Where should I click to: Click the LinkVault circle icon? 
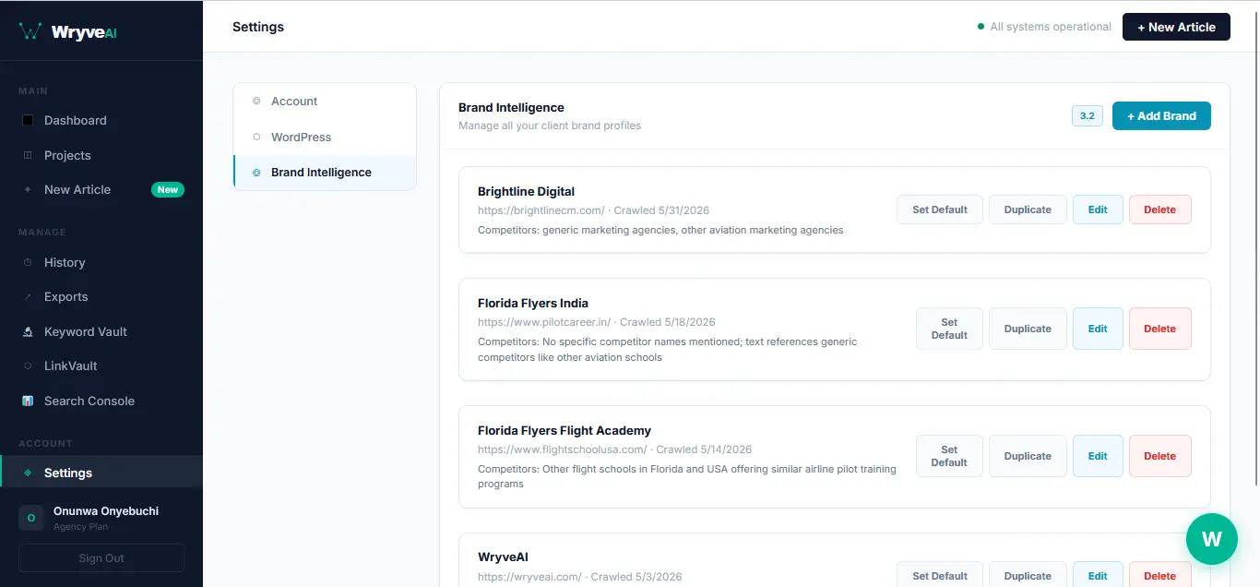[x=28, y=366]
